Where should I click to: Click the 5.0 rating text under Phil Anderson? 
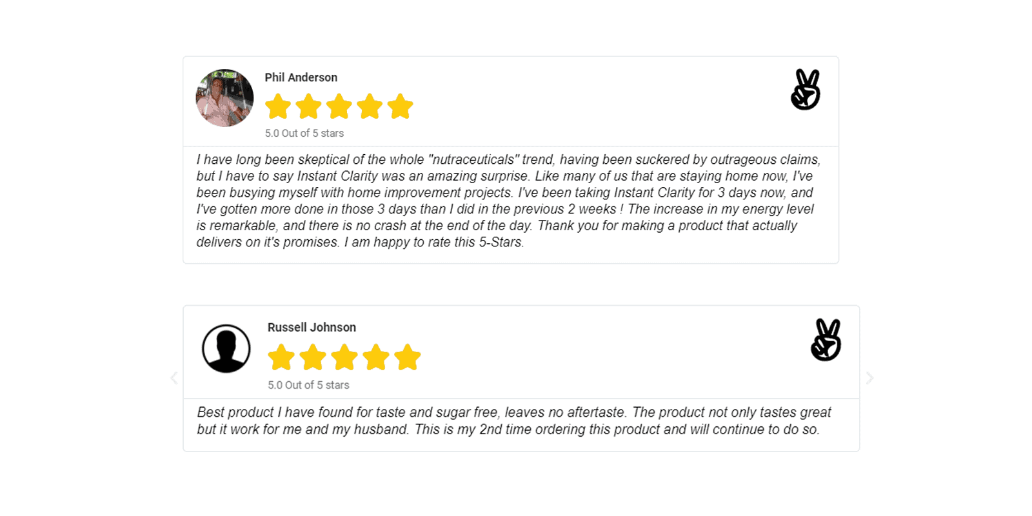pos(304,134)
